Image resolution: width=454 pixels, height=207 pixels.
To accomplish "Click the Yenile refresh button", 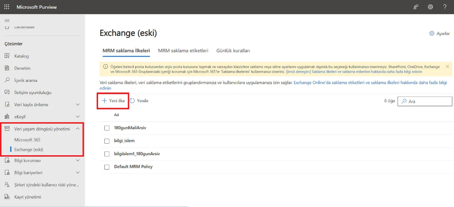I will pos(139,101).
